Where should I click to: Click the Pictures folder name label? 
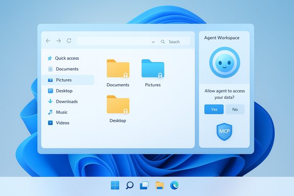click(x=153, y=85)
